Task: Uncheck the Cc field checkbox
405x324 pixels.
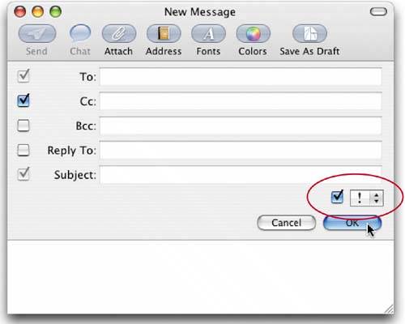Action: [23, 100]
